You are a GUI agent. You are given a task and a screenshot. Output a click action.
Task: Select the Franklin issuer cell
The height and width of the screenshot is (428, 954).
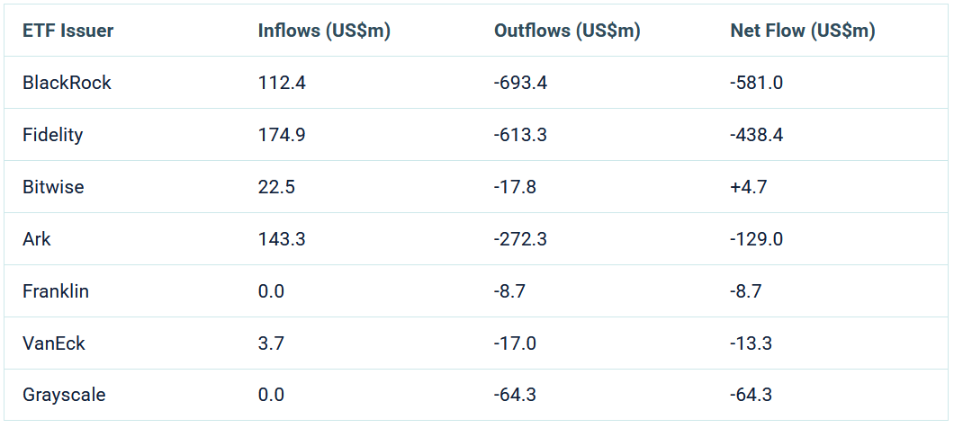(x=56, y=291)
